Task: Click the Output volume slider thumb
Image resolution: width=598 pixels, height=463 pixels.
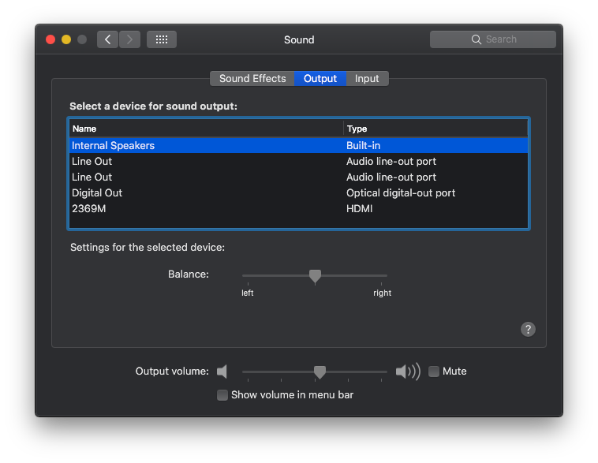Action: 320,372
